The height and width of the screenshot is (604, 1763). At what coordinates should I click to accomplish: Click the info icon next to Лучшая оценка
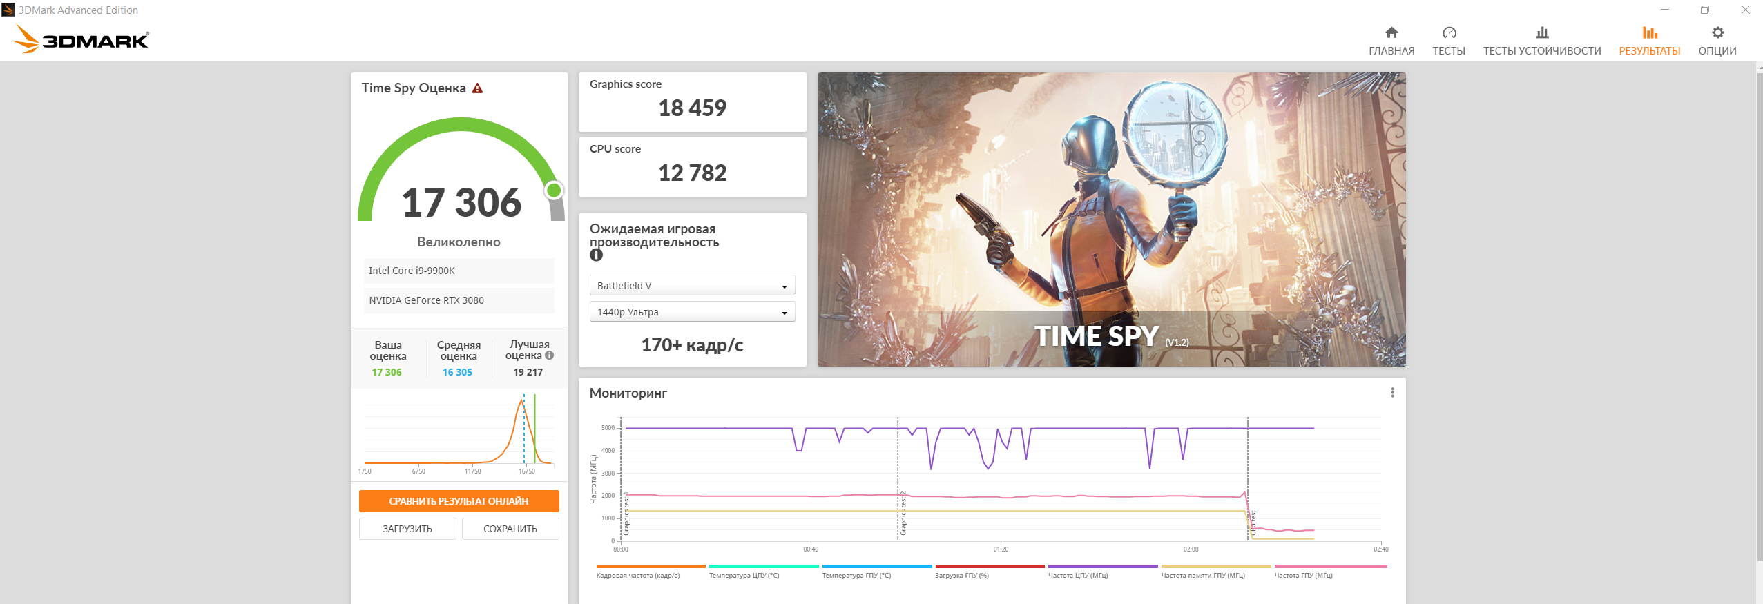tap(550, 355)
